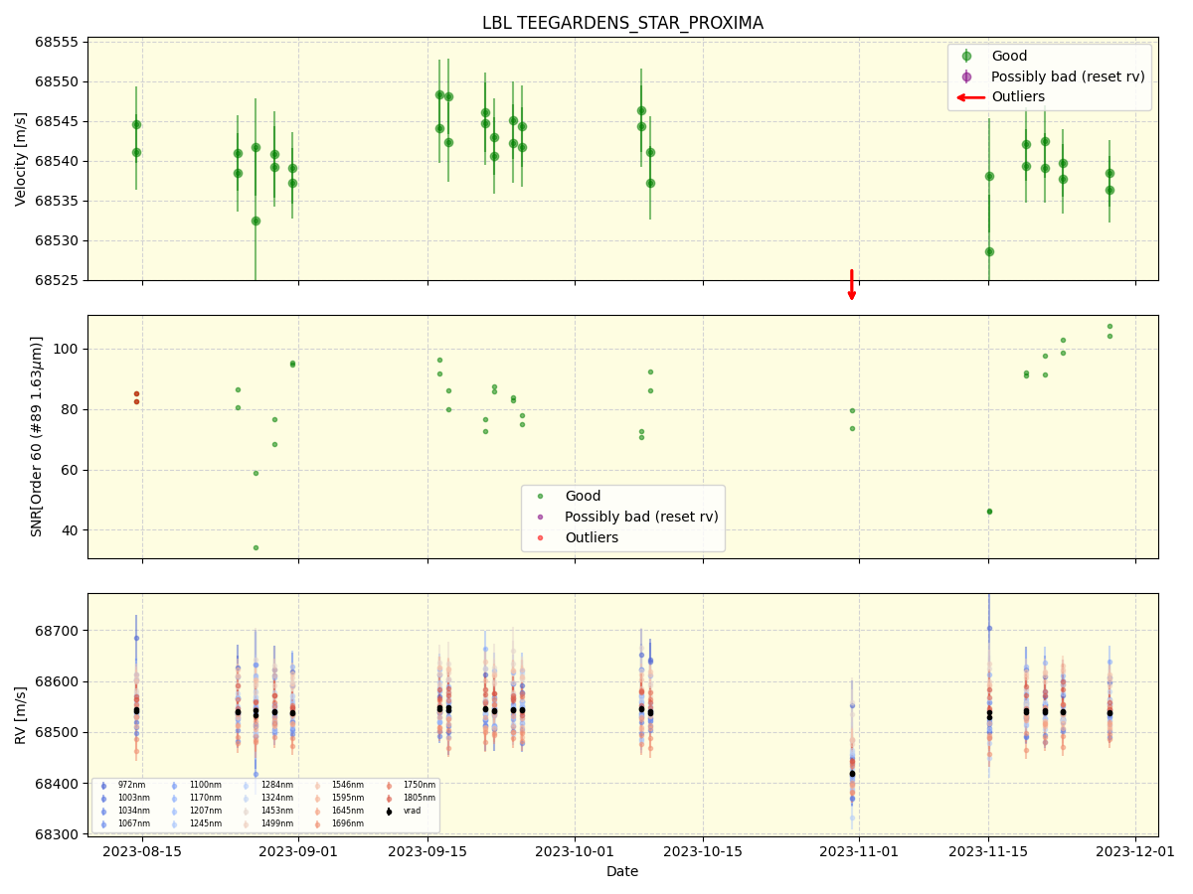Click the SNR[Order 60] y-axis label

point(37,436)
